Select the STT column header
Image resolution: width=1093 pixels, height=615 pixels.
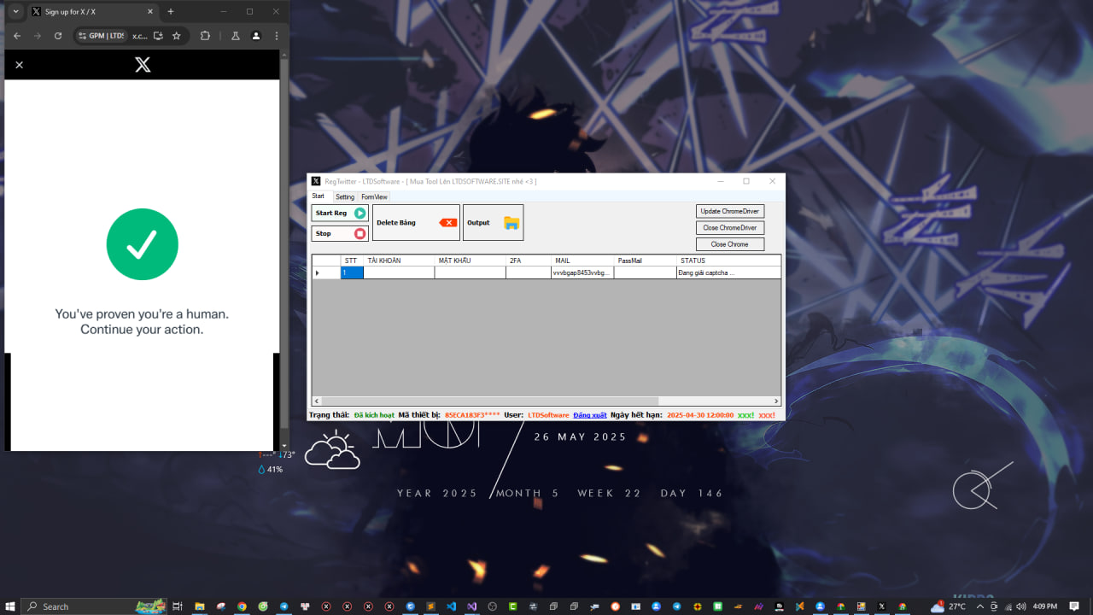(352, 261)
